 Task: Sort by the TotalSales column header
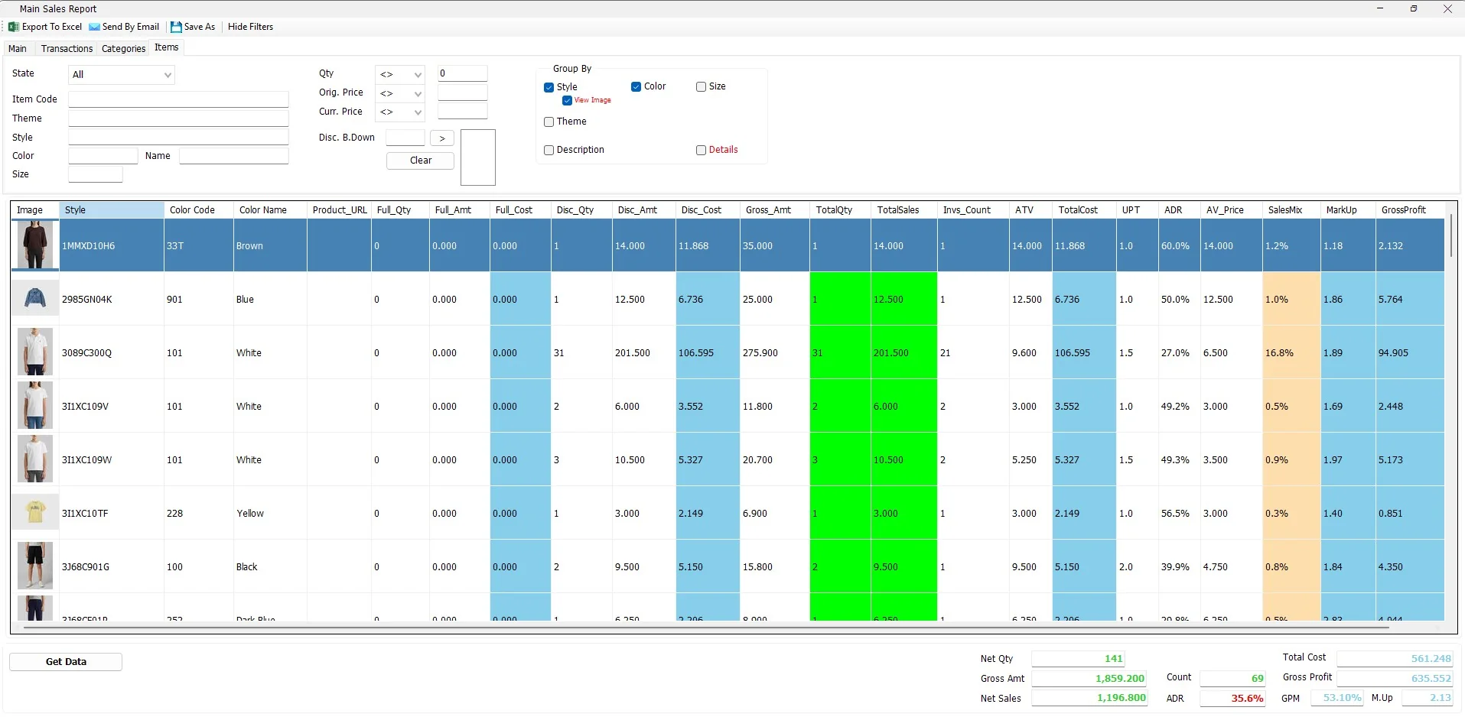click(x=903, y=210)
